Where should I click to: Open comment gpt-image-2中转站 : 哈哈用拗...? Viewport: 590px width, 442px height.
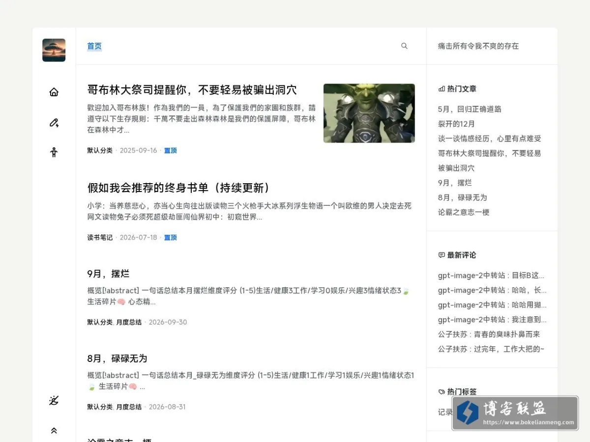click(492, 305)
